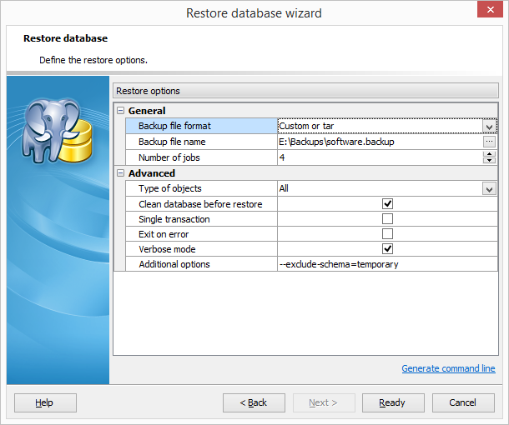The image size is (509, 425).
Task: Open the Type of objects dropdown
Action: coord(489,189)
